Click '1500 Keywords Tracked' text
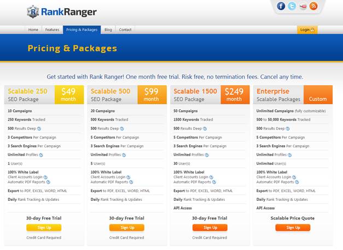Viewport: 343px width, 250px height. pyautogui.click(x=193, y=120)
